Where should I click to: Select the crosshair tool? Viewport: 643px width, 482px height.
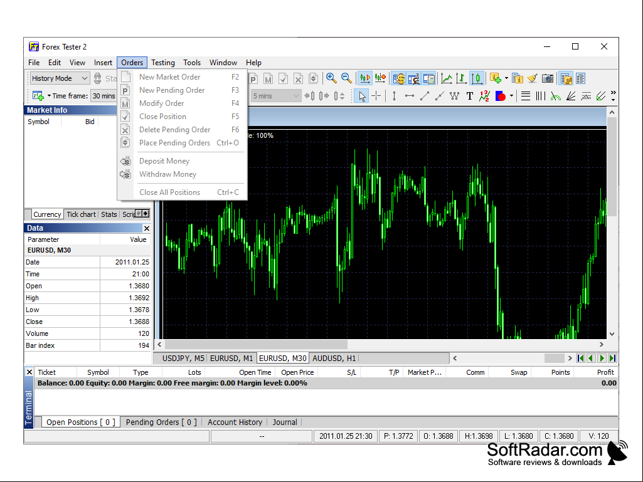click(376, 97)
